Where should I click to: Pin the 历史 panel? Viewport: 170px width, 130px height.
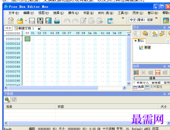(x=165, y=28)
